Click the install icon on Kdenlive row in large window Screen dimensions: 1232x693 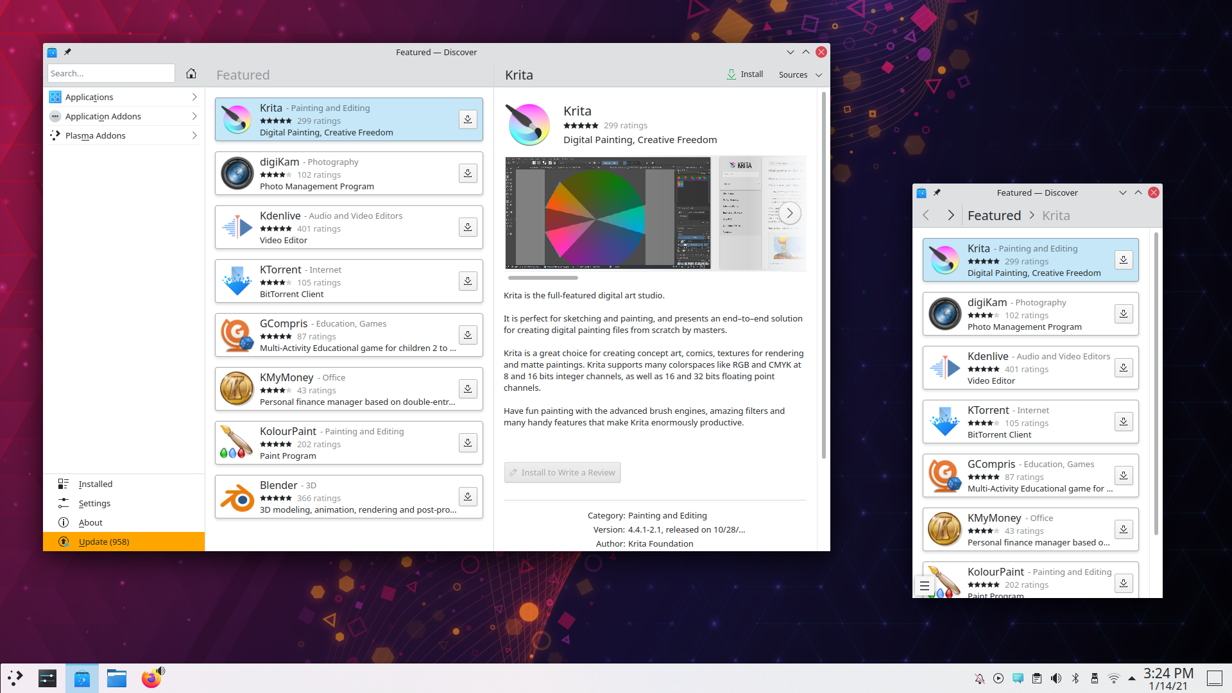(468, 227)
